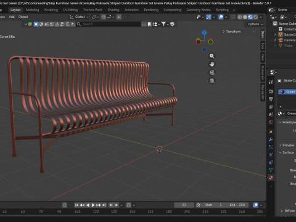Open the Global transform orientation dropdown
This screenshot has height=222, width=296.
tap(79, 17)
